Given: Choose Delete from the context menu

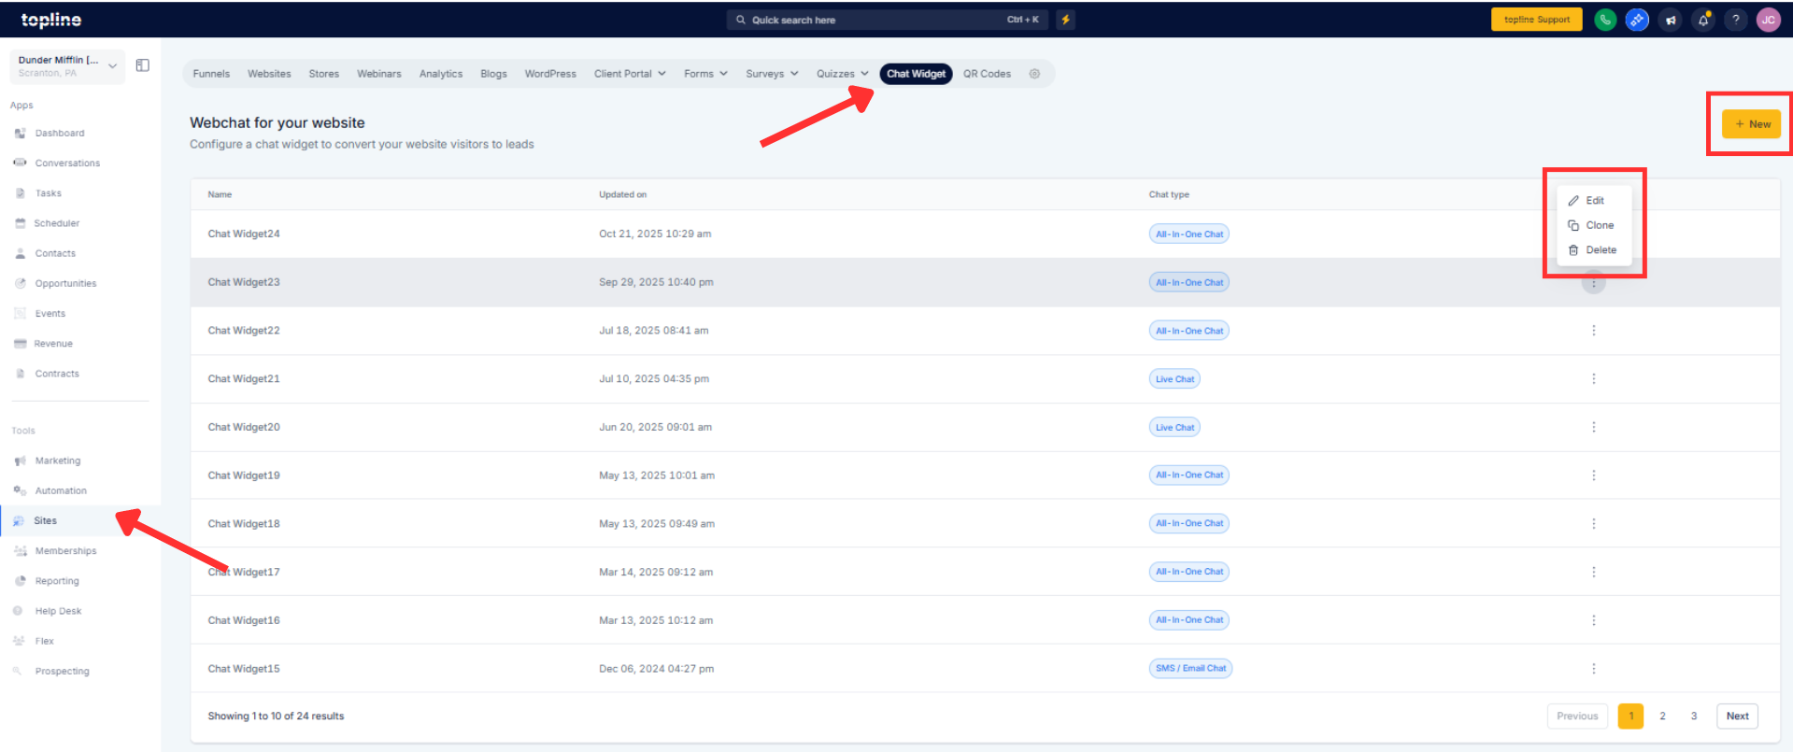Looking at the screenshot, I should point(1594,250).
